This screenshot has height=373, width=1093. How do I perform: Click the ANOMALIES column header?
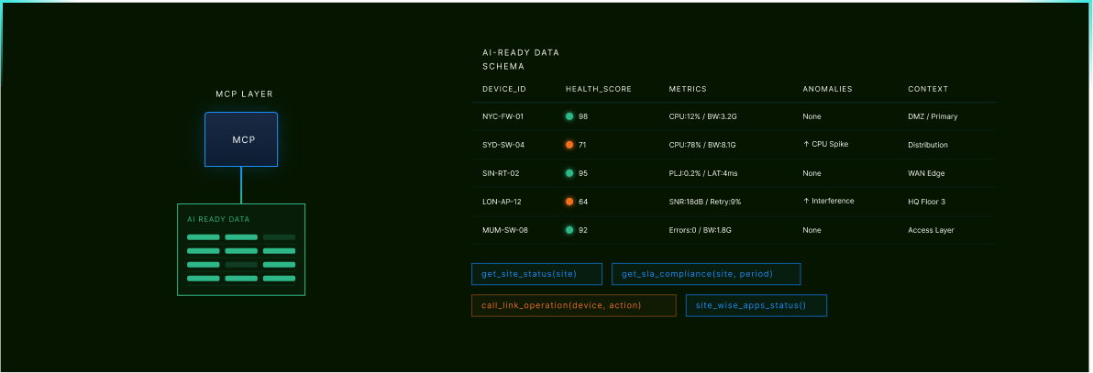tap(827, 89)
